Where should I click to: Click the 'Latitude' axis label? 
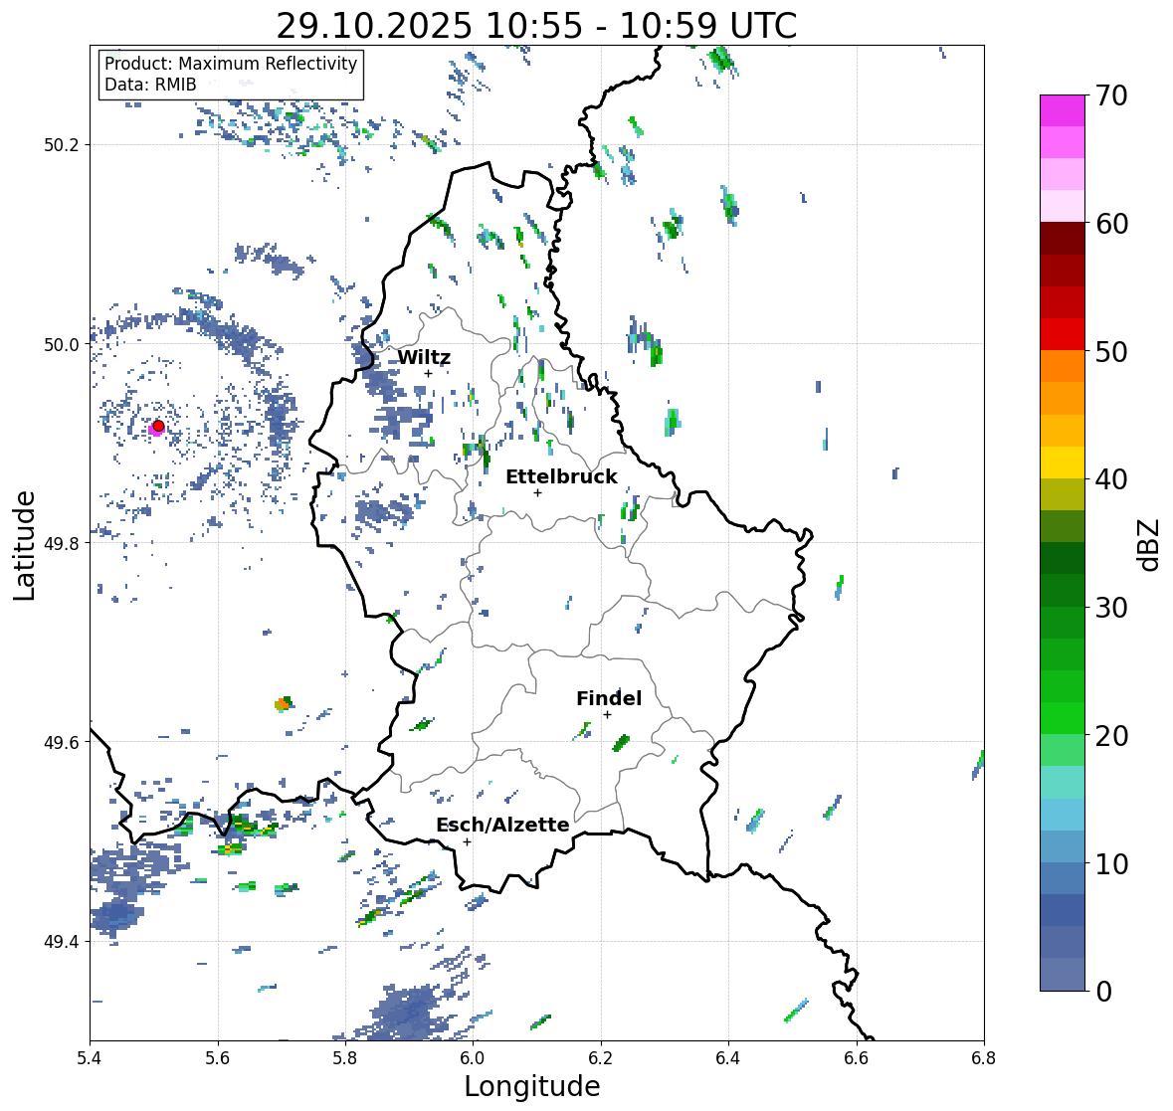(24, 546)
